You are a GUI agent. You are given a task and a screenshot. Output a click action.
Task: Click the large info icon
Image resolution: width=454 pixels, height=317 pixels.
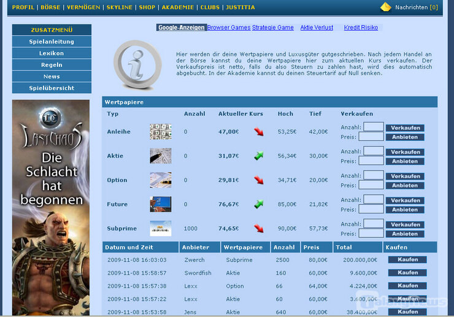(x=137, y=64)
